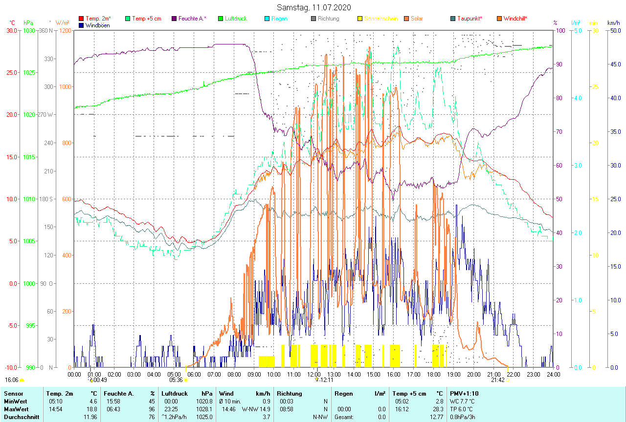Click the km/h axis unit label above the chart

click(613, 23)
